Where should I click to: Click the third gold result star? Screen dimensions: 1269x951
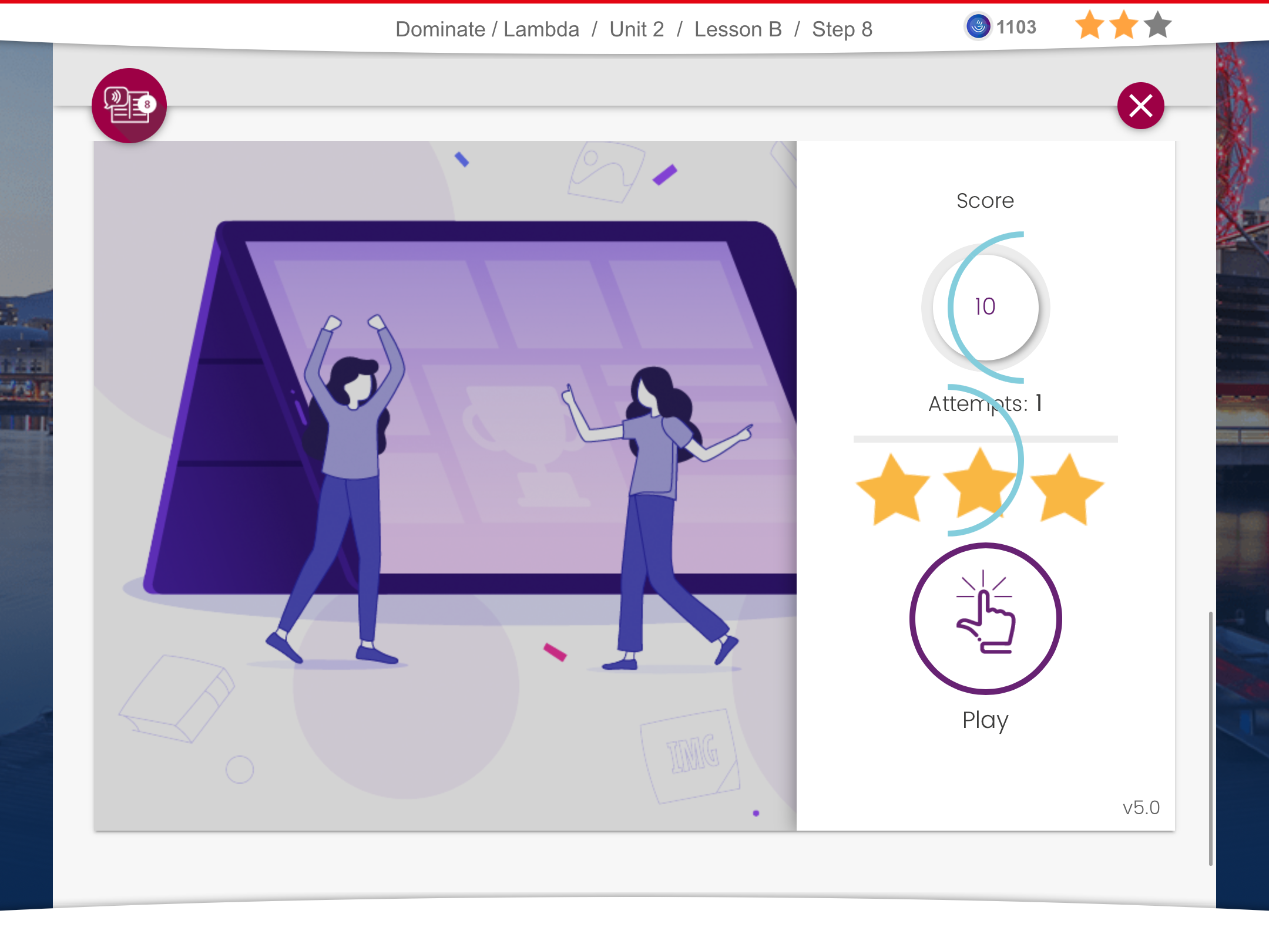[x=1067, y=490]
